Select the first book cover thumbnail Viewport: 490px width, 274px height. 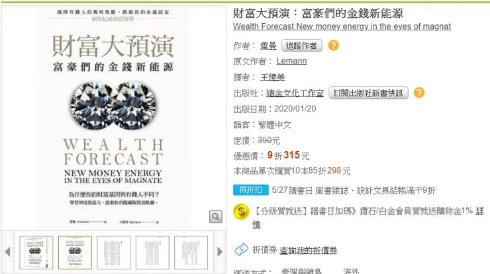click(x=36, y=252)
